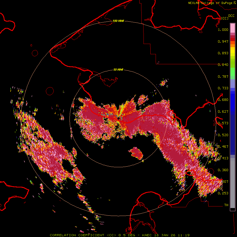
Task: Click the 0.893 scale value
Action: pyautogui.click(x=223, y=53)
